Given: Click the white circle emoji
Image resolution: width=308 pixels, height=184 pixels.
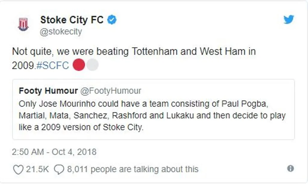Looking at the screenshot, I should [x=92, y=65].
